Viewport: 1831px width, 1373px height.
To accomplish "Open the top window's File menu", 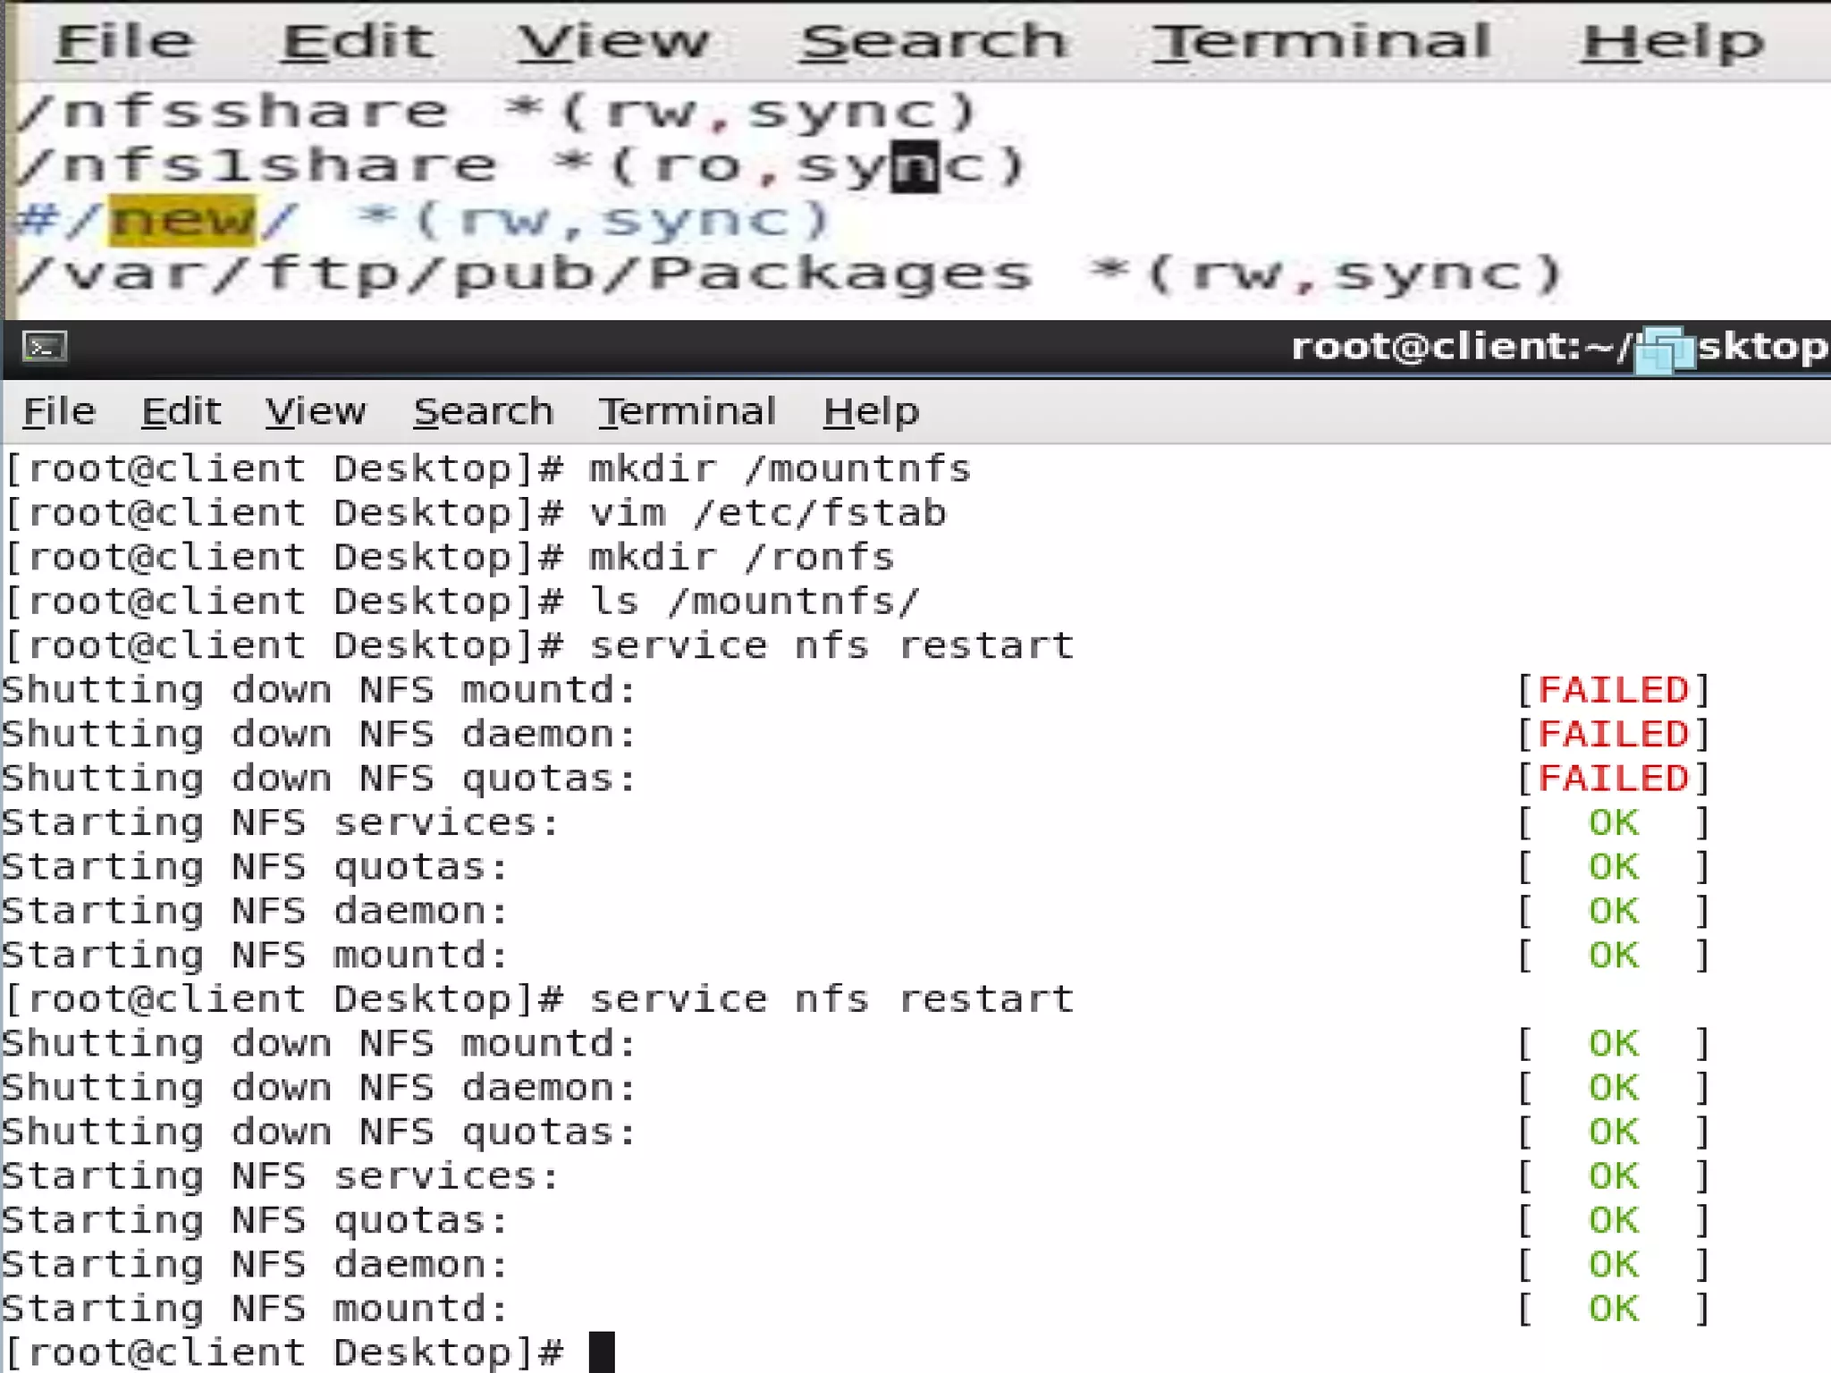I will (x=124, y=42).
